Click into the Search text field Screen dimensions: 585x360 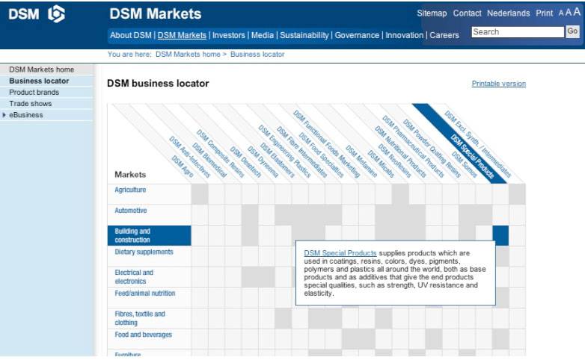point(517,32)
